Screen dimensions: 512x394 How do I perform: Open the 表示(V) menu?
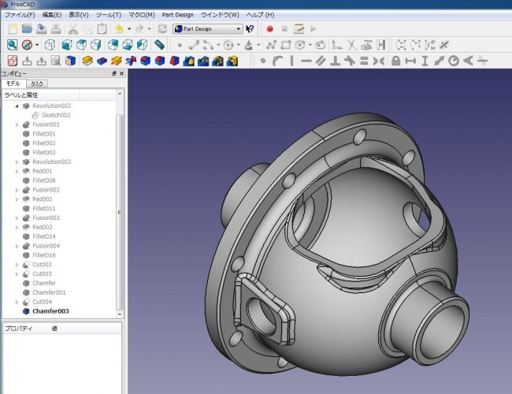click(79, 15)
